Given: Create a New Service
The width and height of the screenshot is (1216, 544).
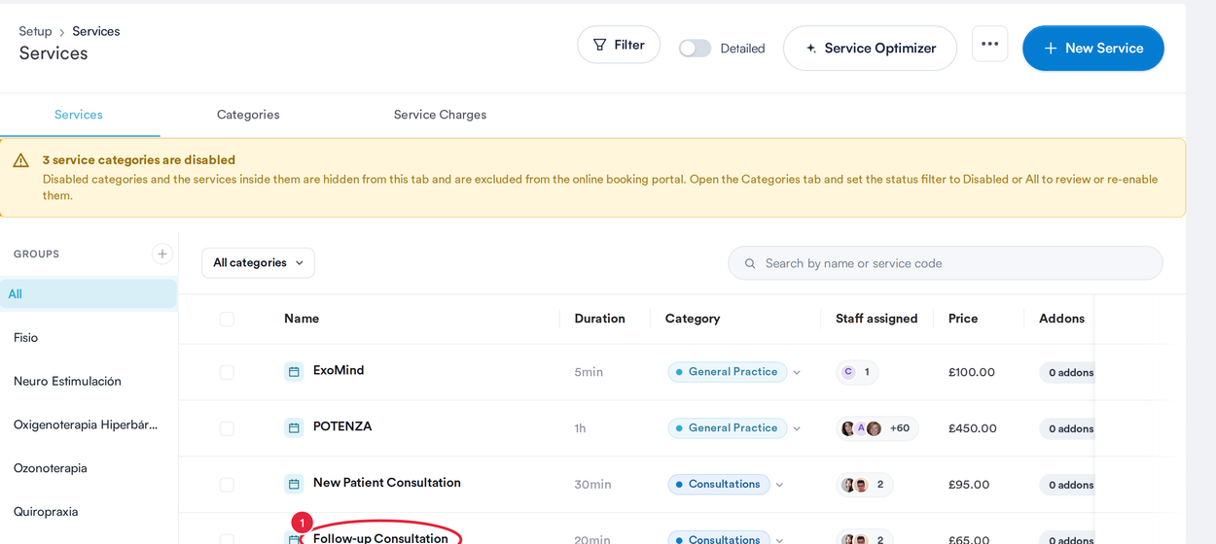Looking at the screenshot, I should tap(1093, 48).
